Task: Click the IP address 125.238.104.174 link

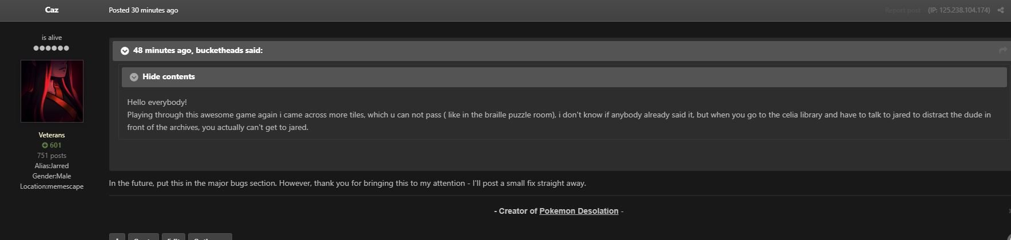Action: coord(959,10)
